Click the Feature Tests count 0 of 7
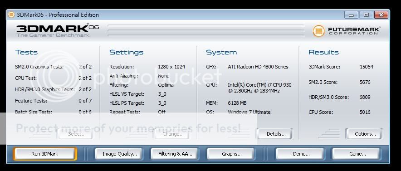 pos(85,101)
